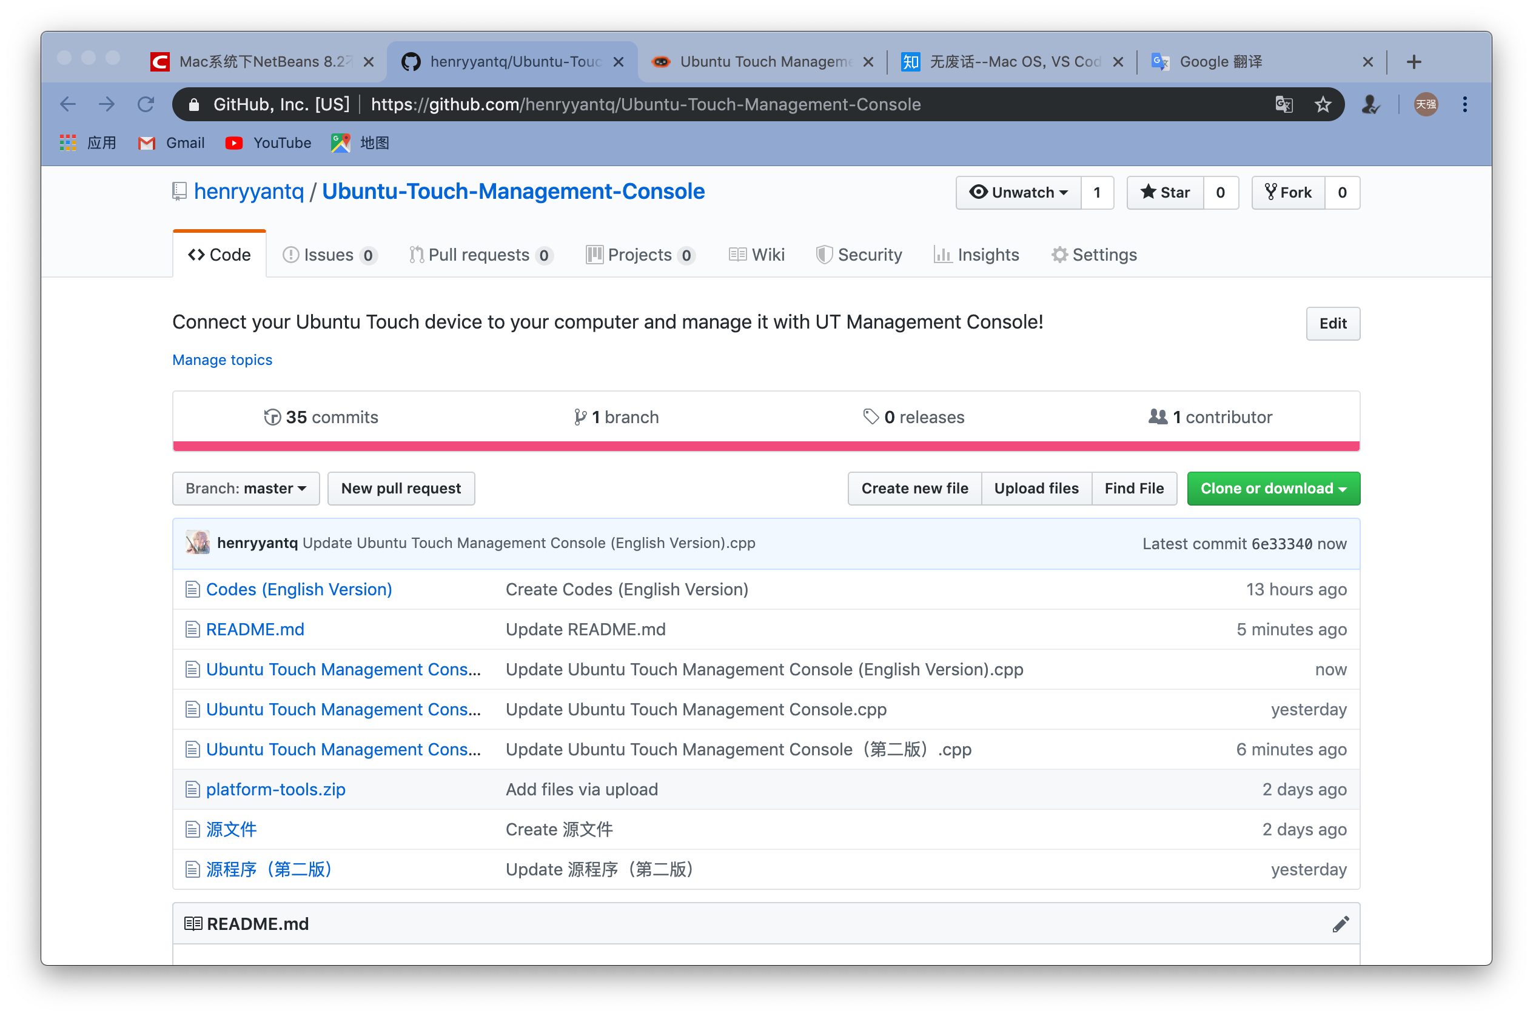Open the Gmail bookmark

point(171,142)
